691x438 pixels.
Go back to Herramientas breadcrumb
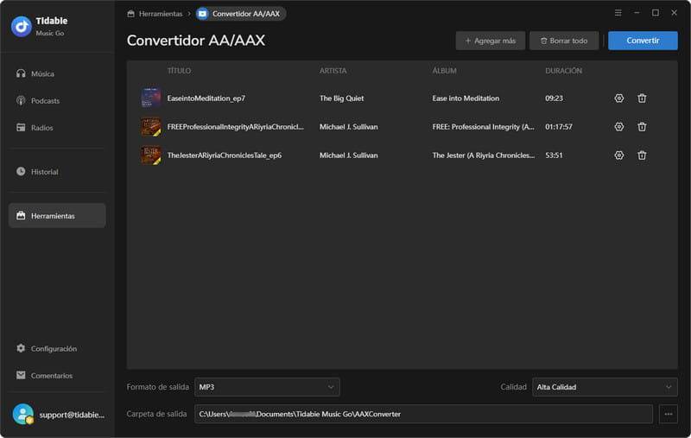(x=155, y=14)
